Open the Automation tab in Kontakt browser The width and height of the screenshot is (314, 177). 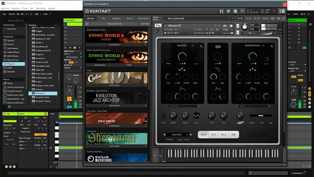tap(143, 18)
